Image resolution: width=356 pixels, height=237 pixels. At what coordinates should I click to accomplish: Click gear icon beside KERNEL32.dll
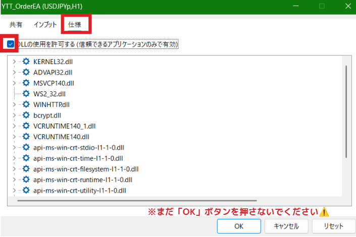click(26, 62)
